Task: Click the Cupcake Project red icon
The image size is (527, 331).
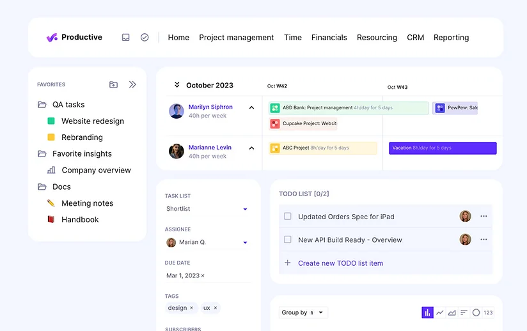Action: tap(275, 123)
